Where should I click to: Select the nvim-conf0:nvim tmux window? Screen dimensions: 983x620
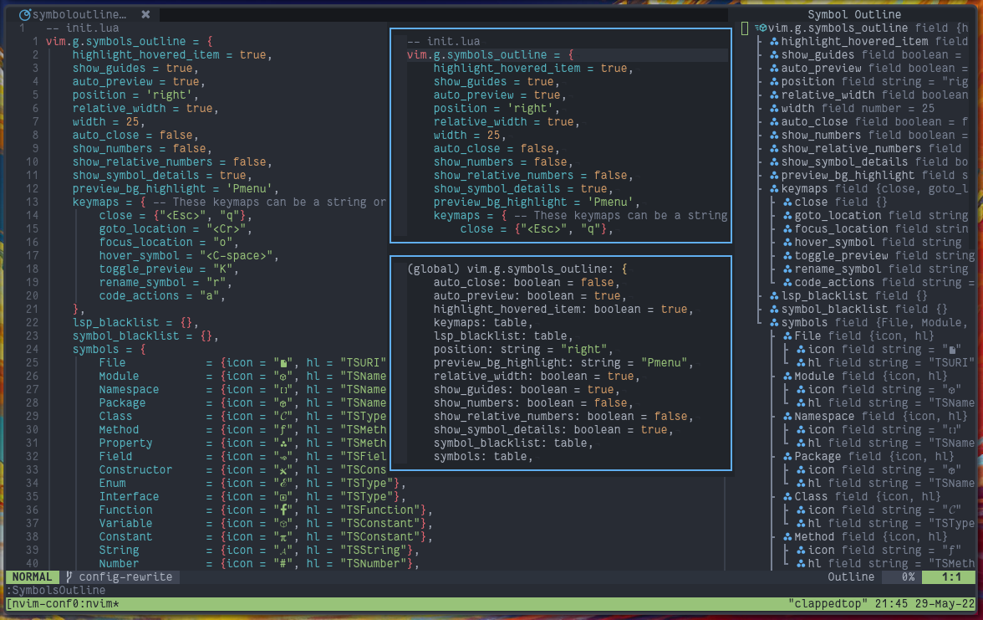pos(63,604)
